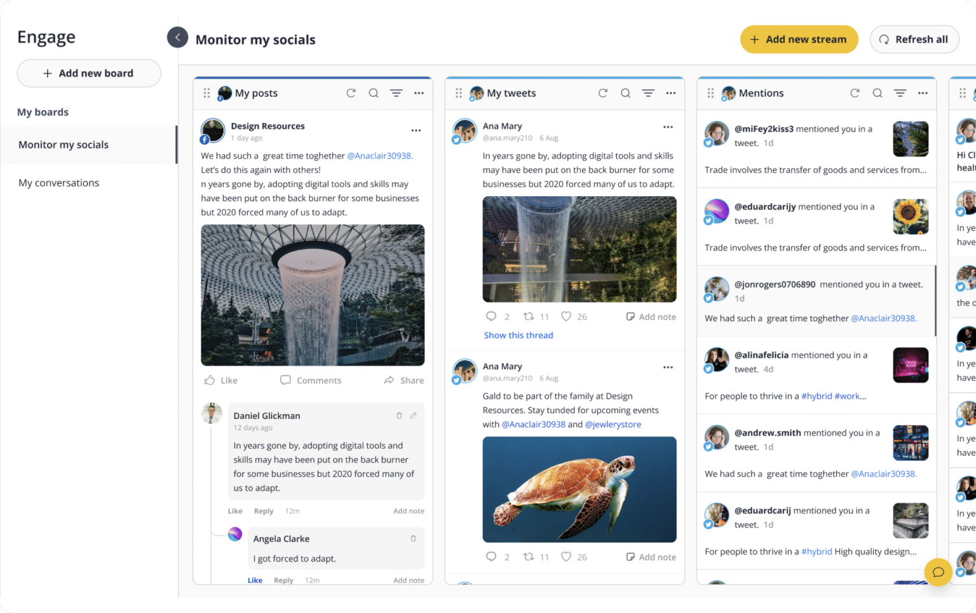
Task: Like the Design Resources post
Action: tap(221, 380)
